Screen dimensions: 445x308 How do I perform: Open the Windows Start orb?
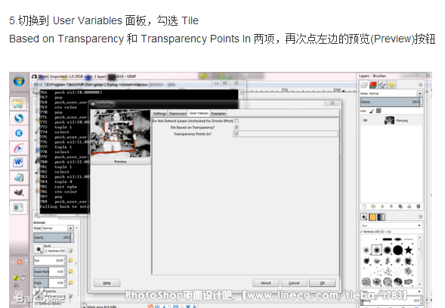point(19,81)
